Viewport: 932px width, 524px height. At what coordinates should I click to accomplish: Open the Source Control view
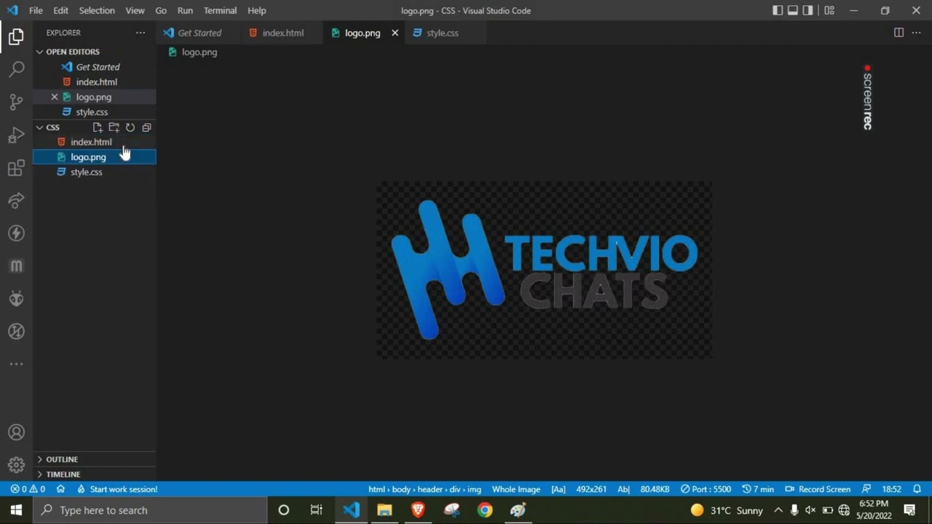click(16, 102)
